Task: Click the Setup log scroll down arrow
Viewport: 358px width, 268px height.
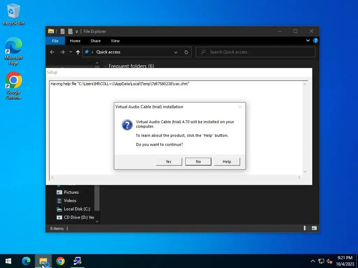Action: point(305,172)
